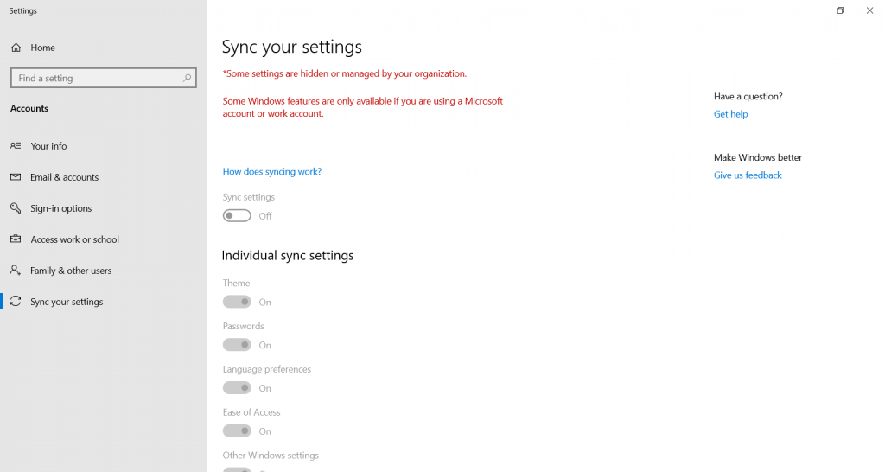This screenshot has height=472, width=885.
Task: Click the Get help link
Action: pyautogui.click(x=730, y=114)
